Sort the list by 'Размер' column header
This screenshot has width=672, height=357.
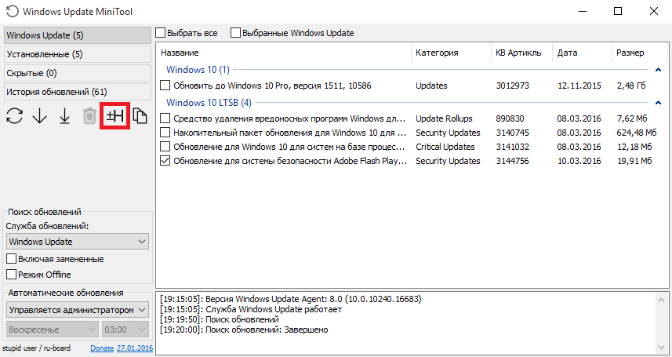[630, 53]
